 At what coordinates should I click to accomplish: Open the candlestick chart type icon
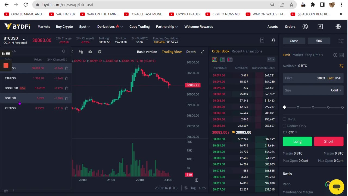[81, 52]
